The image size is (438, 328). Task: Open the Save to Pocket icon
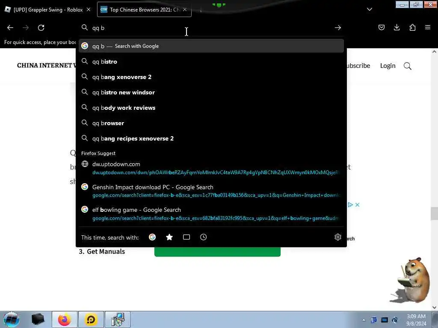[381, 27]
